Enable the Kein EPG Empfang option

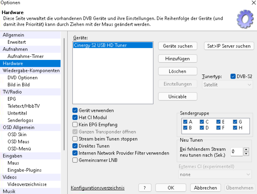tap(75, 125)
